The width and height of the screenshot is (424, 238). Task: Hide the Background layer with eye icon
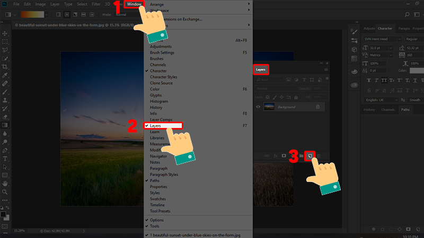pyautogui.click(x=258, y=107)
